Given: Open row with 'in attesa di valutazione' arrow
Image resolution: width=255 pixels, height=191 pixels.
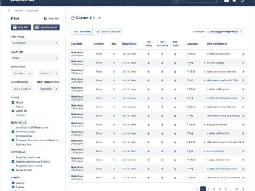Looking at the screenshot, I should tap(243, 54).
